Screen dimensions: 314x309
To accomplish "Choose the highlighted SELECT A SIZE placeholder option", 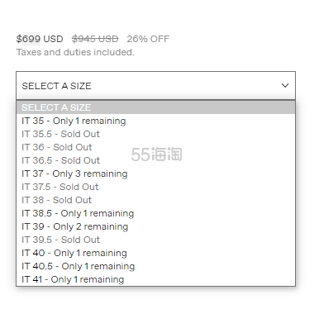I will [155, 107].
